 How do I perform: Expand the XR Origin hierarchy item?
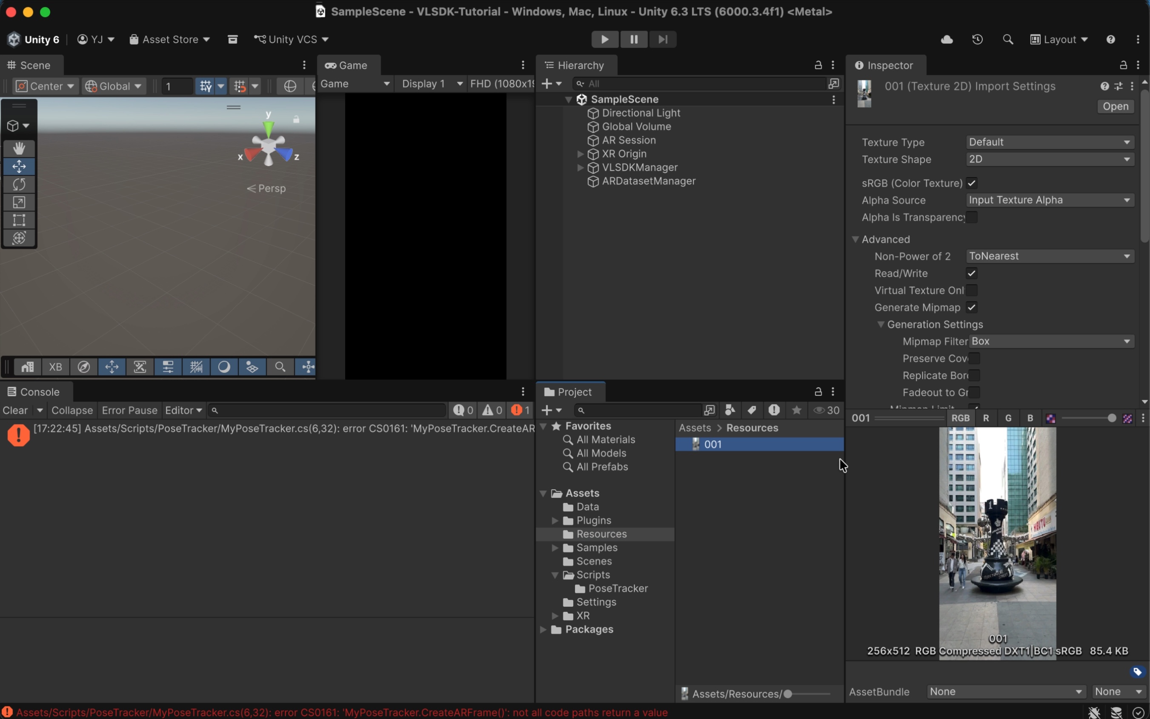click(x=580, y=154)
